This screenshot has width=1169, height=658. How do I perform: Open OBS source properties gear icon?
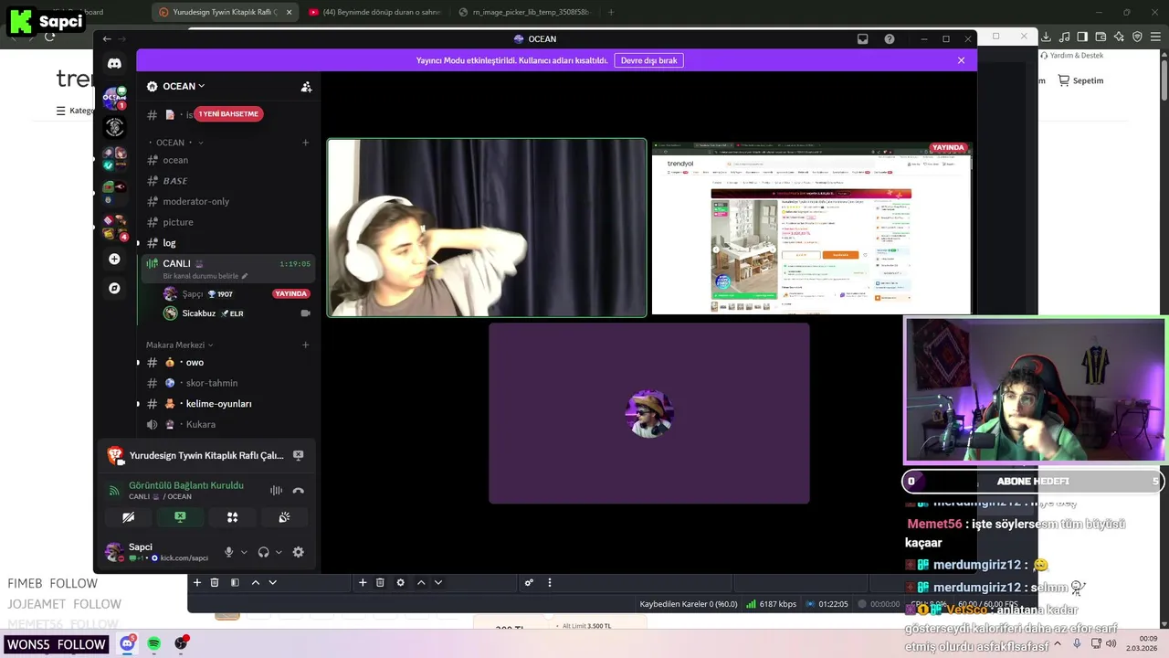tap(400, 582)
